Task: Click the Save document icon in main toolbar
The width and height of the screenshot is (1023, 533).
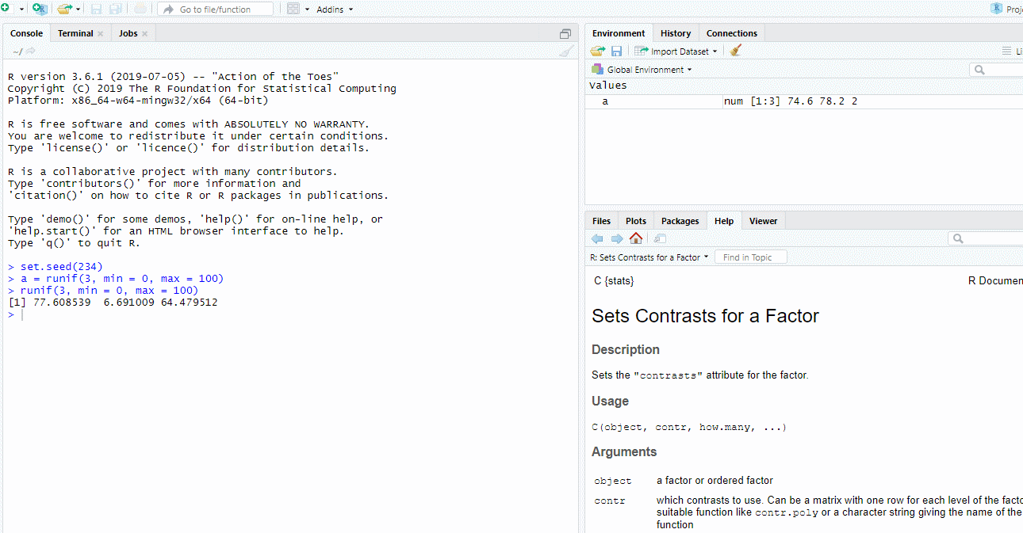Action: click(x=97, y=9)
